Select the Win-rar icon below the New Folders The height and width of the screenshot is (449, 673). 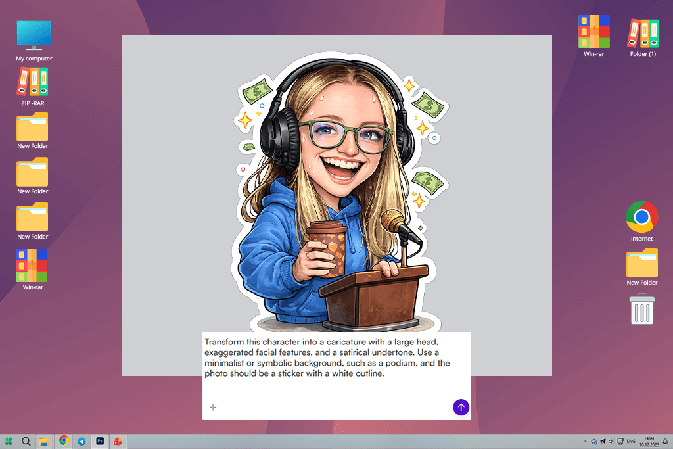pos(33,270)
